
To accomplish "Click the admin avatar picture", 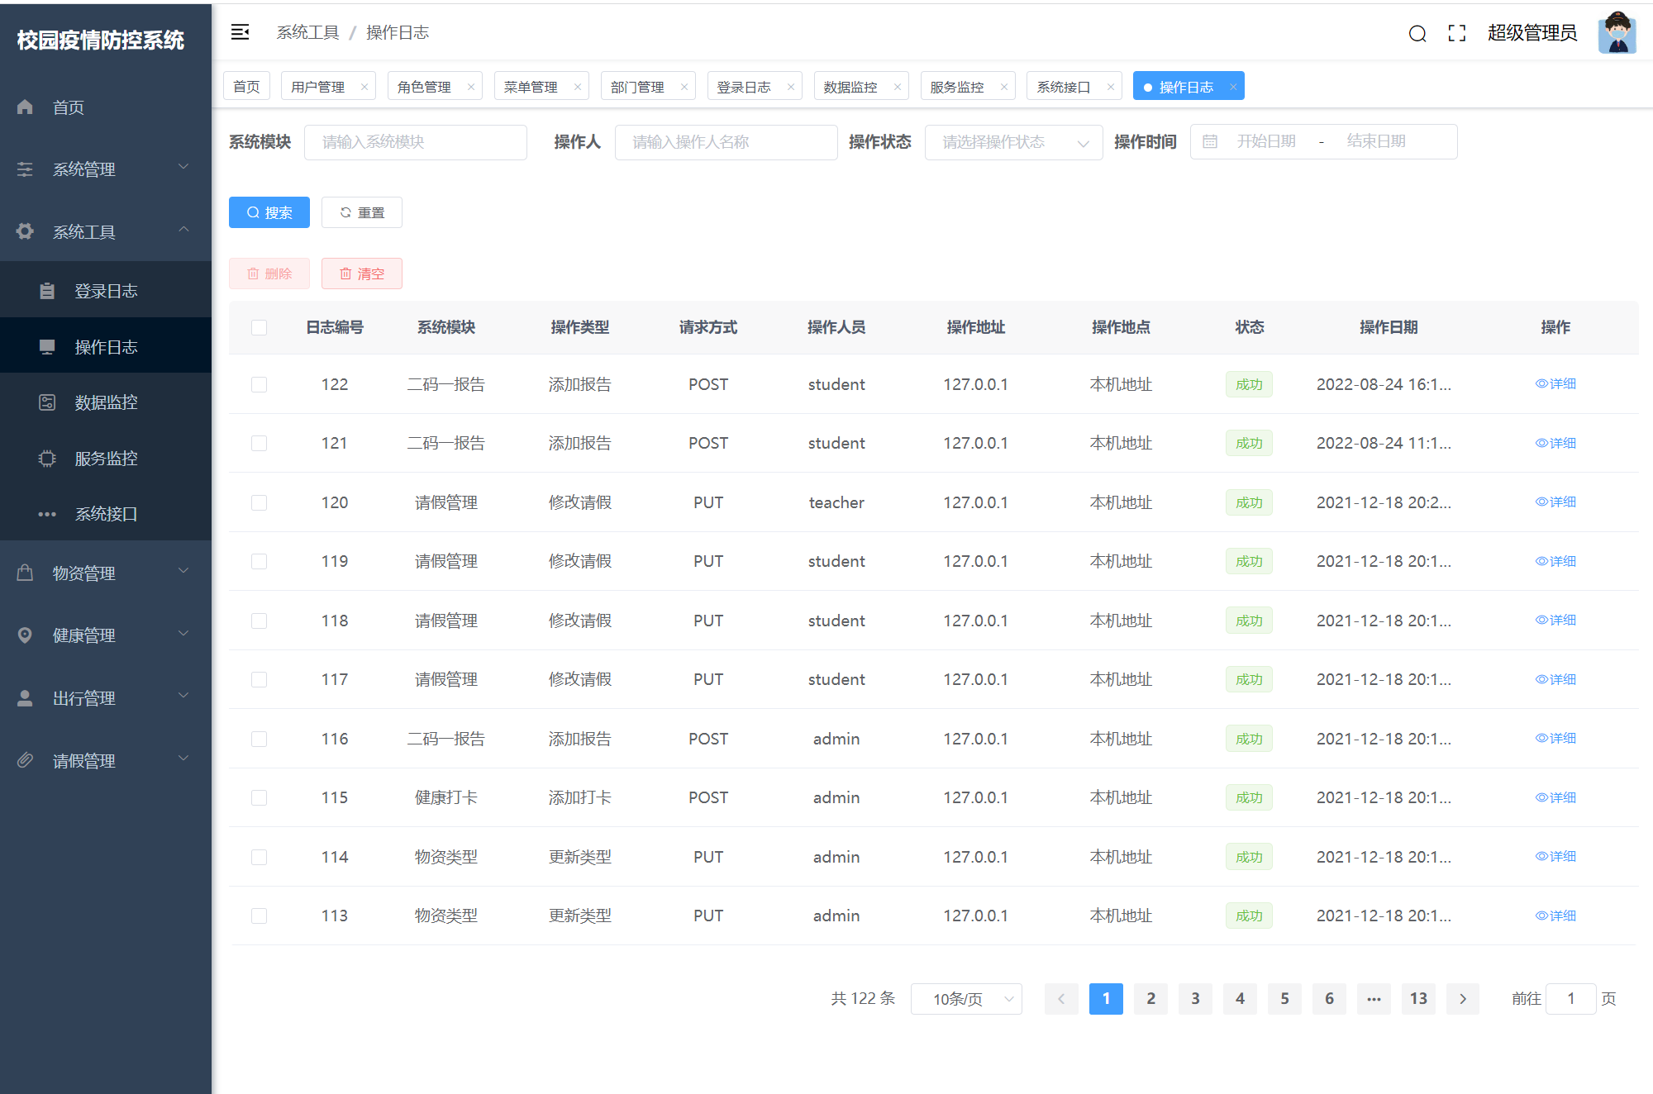I will (x=1617, y=33).
